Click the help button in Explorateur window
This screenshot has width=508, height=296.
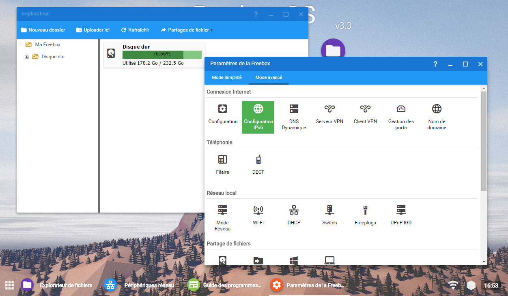[x=256, y=14]
